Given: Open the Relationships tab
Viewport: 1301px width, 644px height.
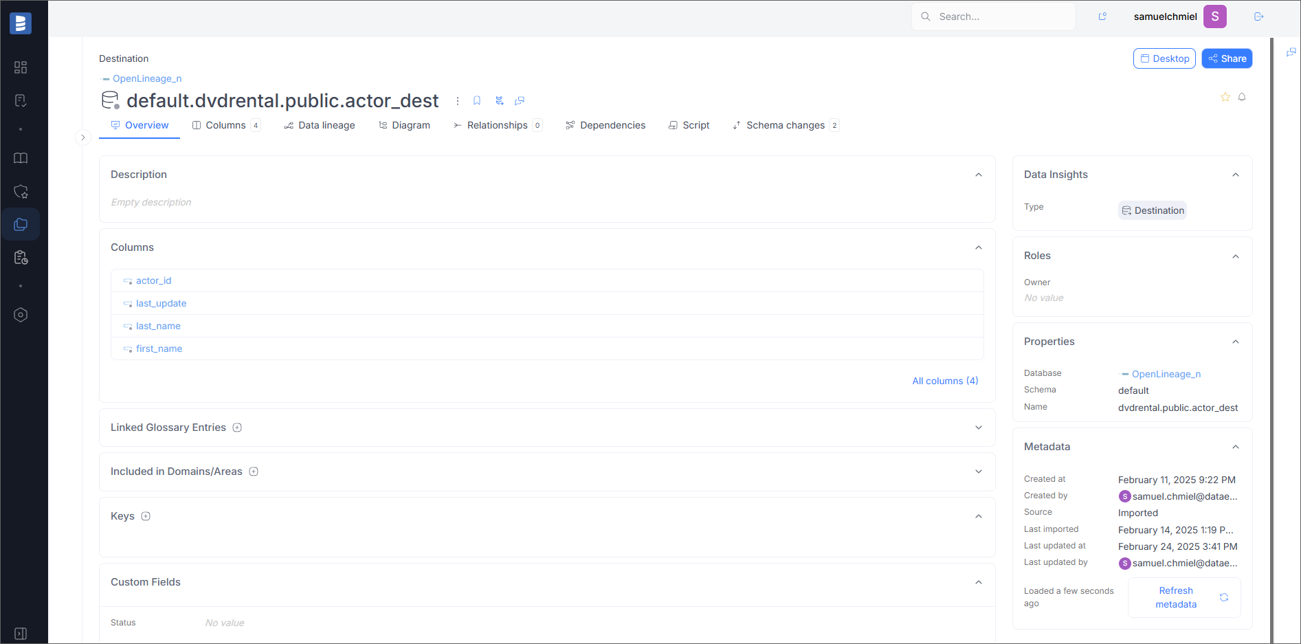Looking at the screenshot, I should click(x=498, y=125).
